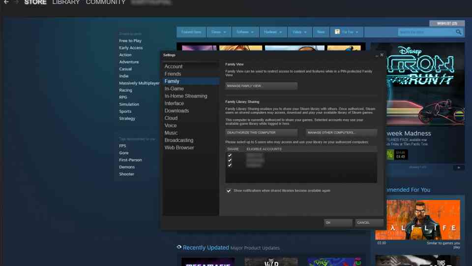The height and width of the screenshot is (266, 472).
Task: Browse the Massively Multiplayer genre
Action: (139, 83)
